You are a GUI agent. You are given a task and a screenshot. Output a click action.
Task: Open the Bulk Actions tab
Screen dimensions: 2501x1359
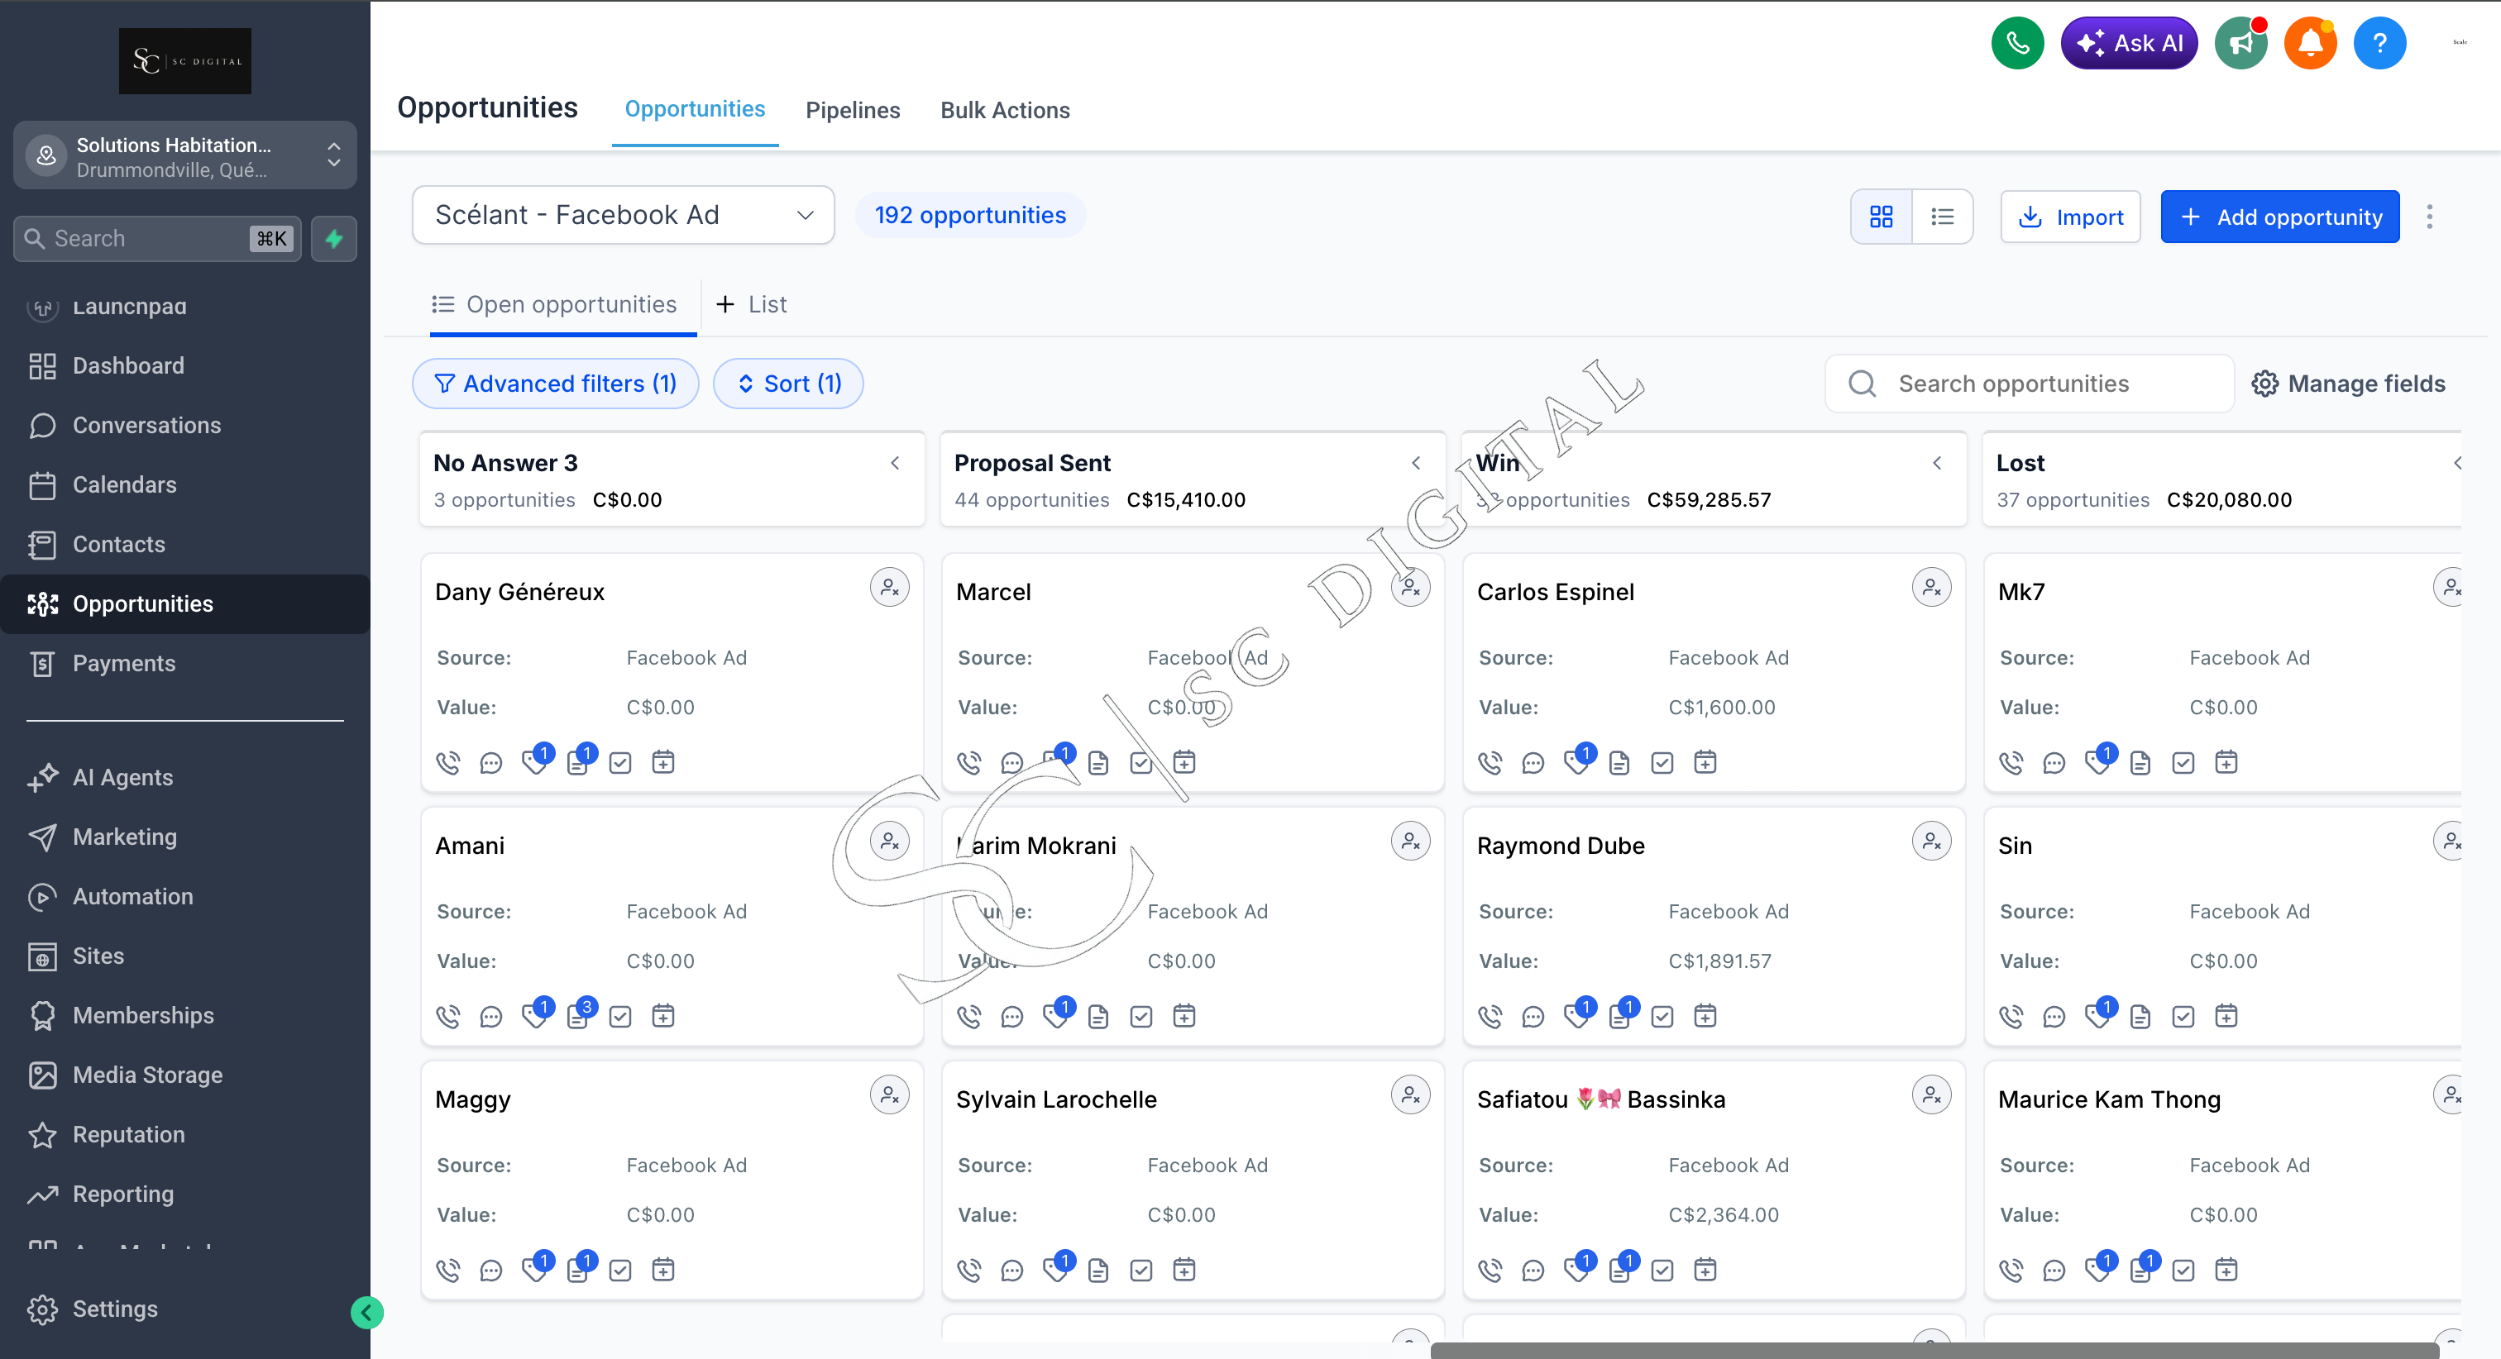[x=1005, y=111]
